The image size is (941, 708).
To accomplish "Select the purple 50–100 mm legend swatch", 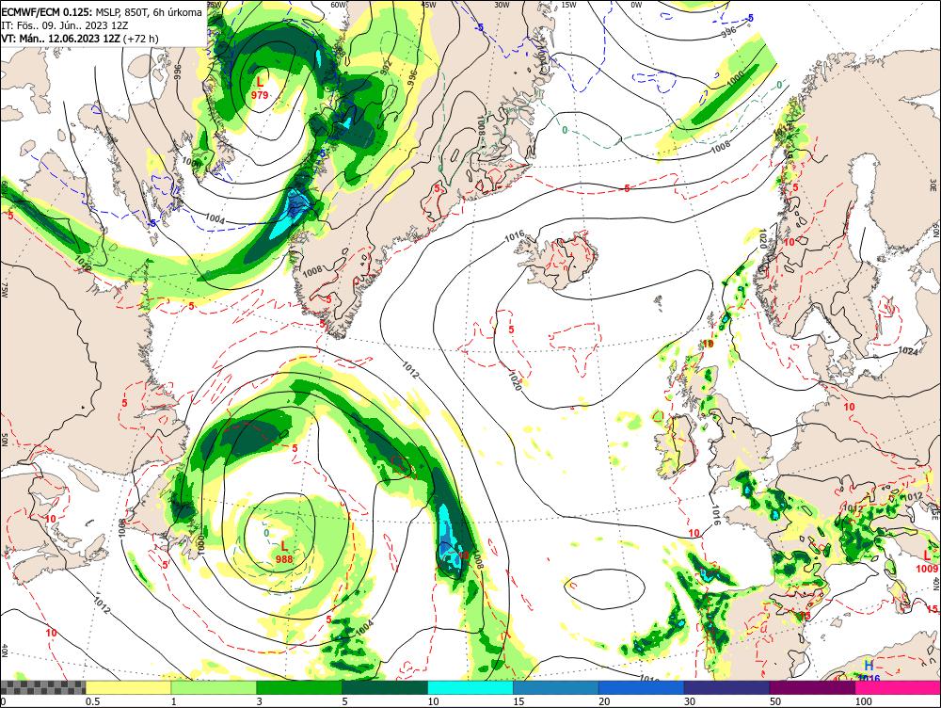I will point(813,687).
